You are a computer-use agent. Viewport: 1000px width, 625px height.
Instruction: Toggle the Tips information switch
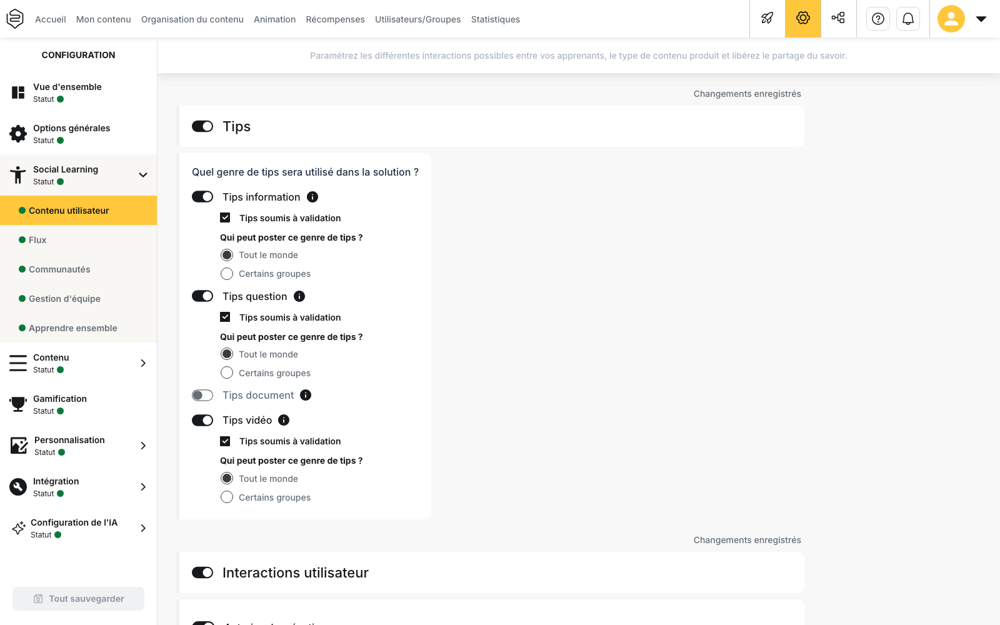coord(202,197)
